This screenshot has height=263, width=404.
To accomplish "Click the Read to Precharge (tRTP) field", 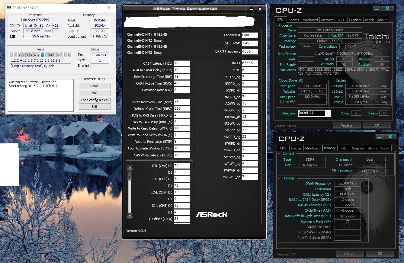I will pos(182,142).
